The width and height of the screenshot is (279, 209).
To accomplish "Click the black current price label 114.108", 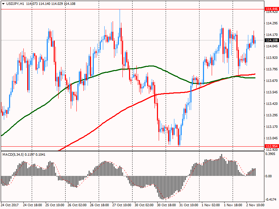I will coord(272,40).
